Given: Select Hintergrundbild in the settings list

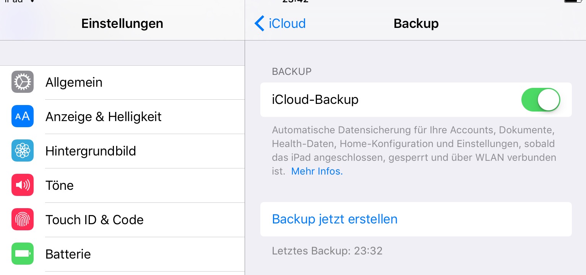Looking at the screenshot, I should tap(122, 151).
